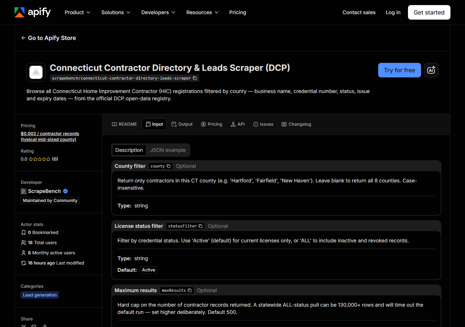Expand the Solutions menu

(x=116, y=12)
